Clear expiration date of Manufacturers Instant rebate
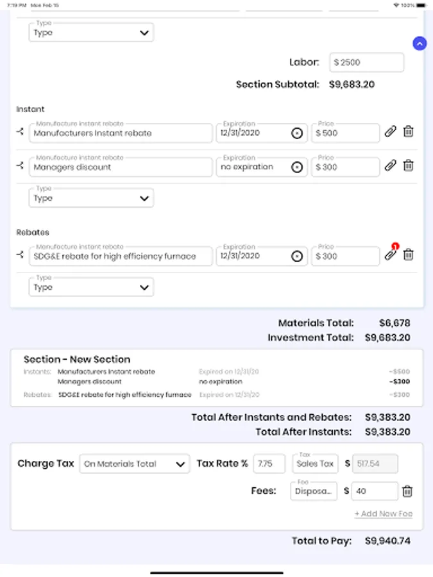The image size is (433, 577). pos(296,133)
